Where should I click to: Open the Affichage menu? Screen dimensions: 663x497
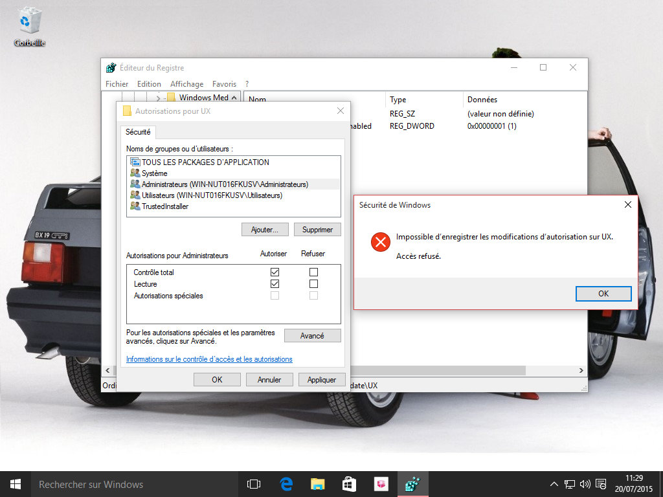click(186, 84)
